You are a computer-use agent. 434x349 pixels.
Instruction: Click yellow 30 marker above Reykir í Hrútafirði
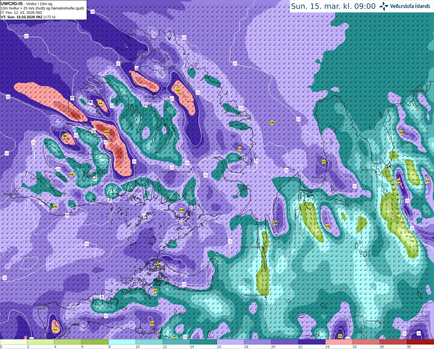(x=275, y=223)
